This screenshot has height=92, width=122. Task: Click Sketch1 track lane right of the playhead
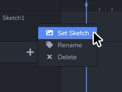coord(104,17)
